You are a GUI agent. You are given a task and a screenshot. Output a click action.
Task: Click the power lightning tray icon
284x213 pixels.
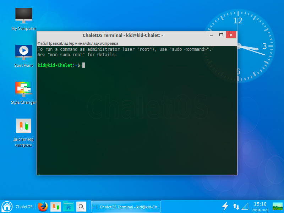click(x=225, y=206)
